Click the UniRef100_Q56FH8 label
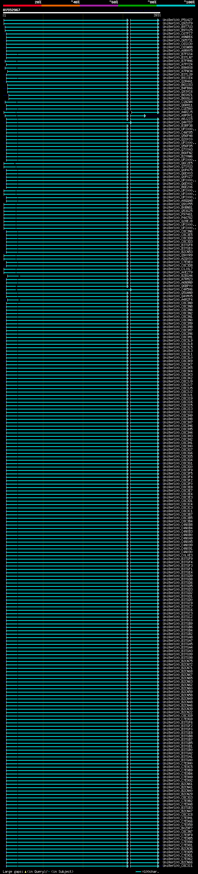 point(177,136)
